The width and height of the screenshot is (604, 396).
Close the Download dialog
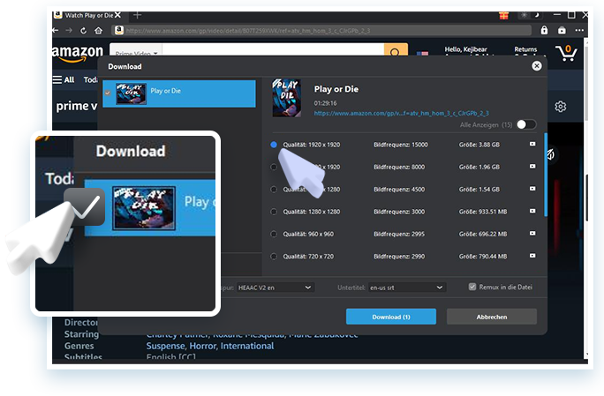coord(537,66)
